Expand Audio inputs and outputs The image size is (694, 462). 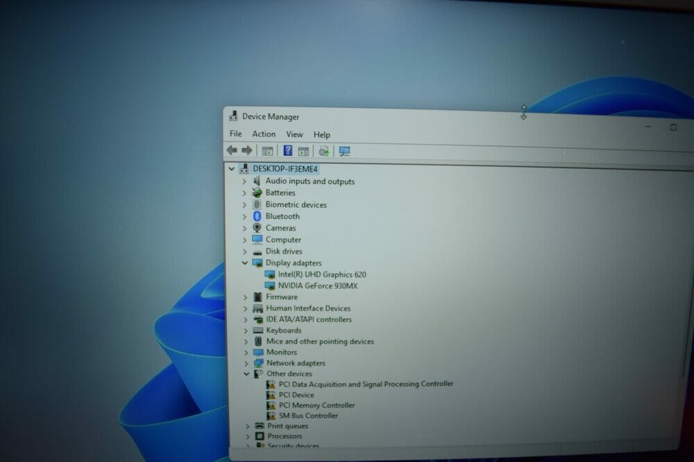point(244,181)
